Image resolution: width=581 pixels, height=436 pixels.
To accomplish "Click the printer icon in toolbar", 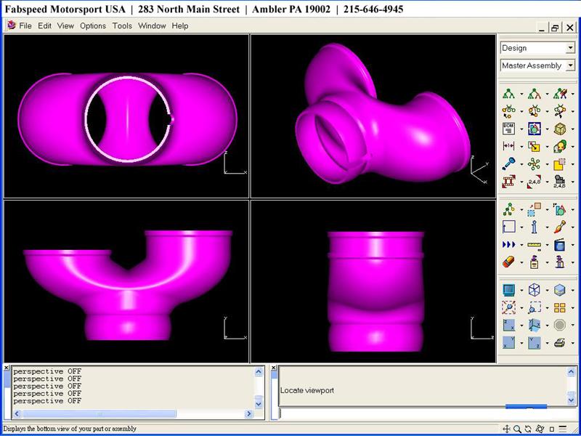I will click(559, 343).
